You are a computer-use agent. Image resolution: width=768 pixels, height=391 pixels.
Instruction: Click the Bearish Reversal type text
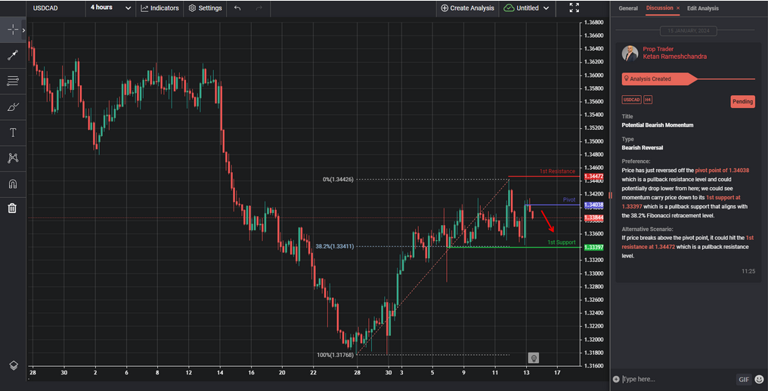click(x=642, y=147)
